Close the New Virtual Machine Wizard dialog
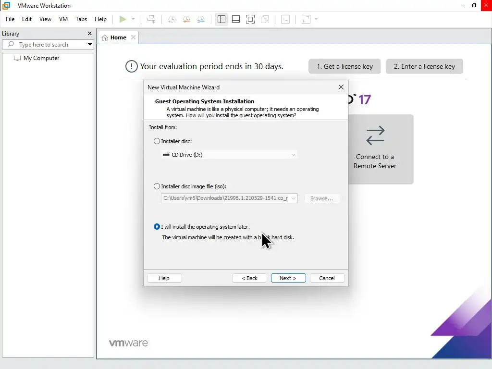The image size is (492, 369). 341,87
